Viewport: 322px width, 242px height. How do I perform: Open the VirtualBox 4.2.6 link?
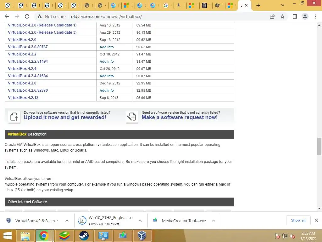(22, 83)
